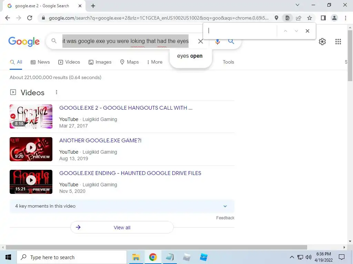
Task: Click the Chrome taskbar icon
Action: coord(153,257)
